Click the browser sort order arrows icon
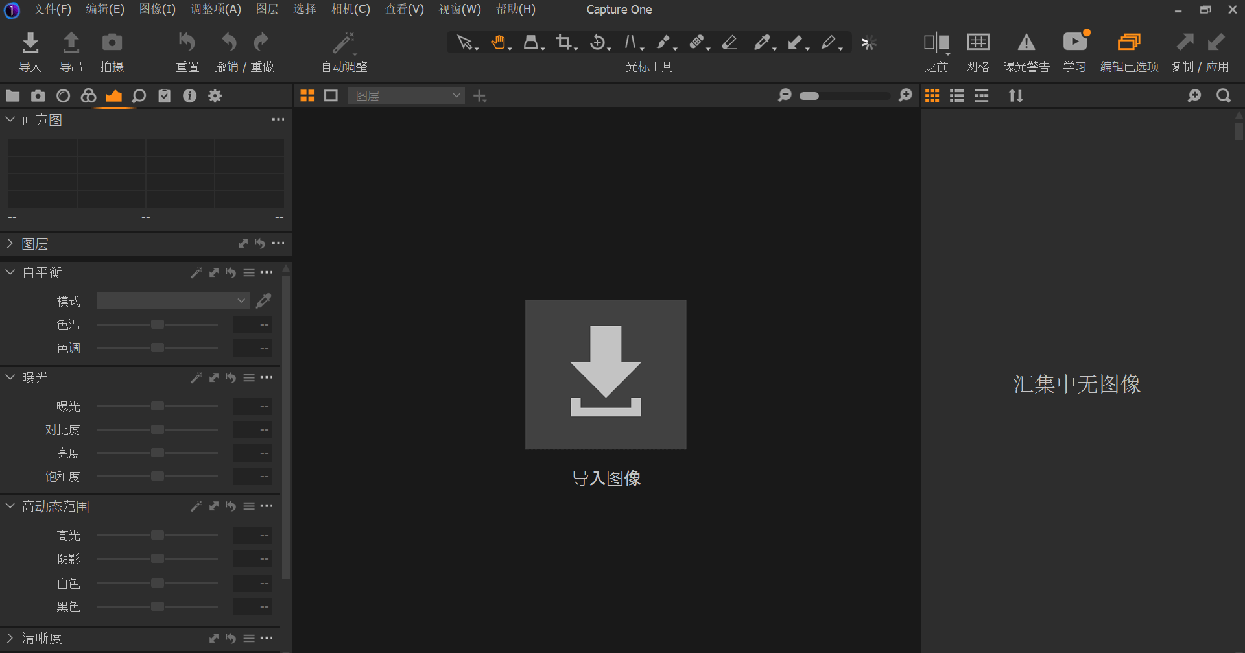Image resolution: width=1245 pixels, height=653 pixels. (1015, 95)
